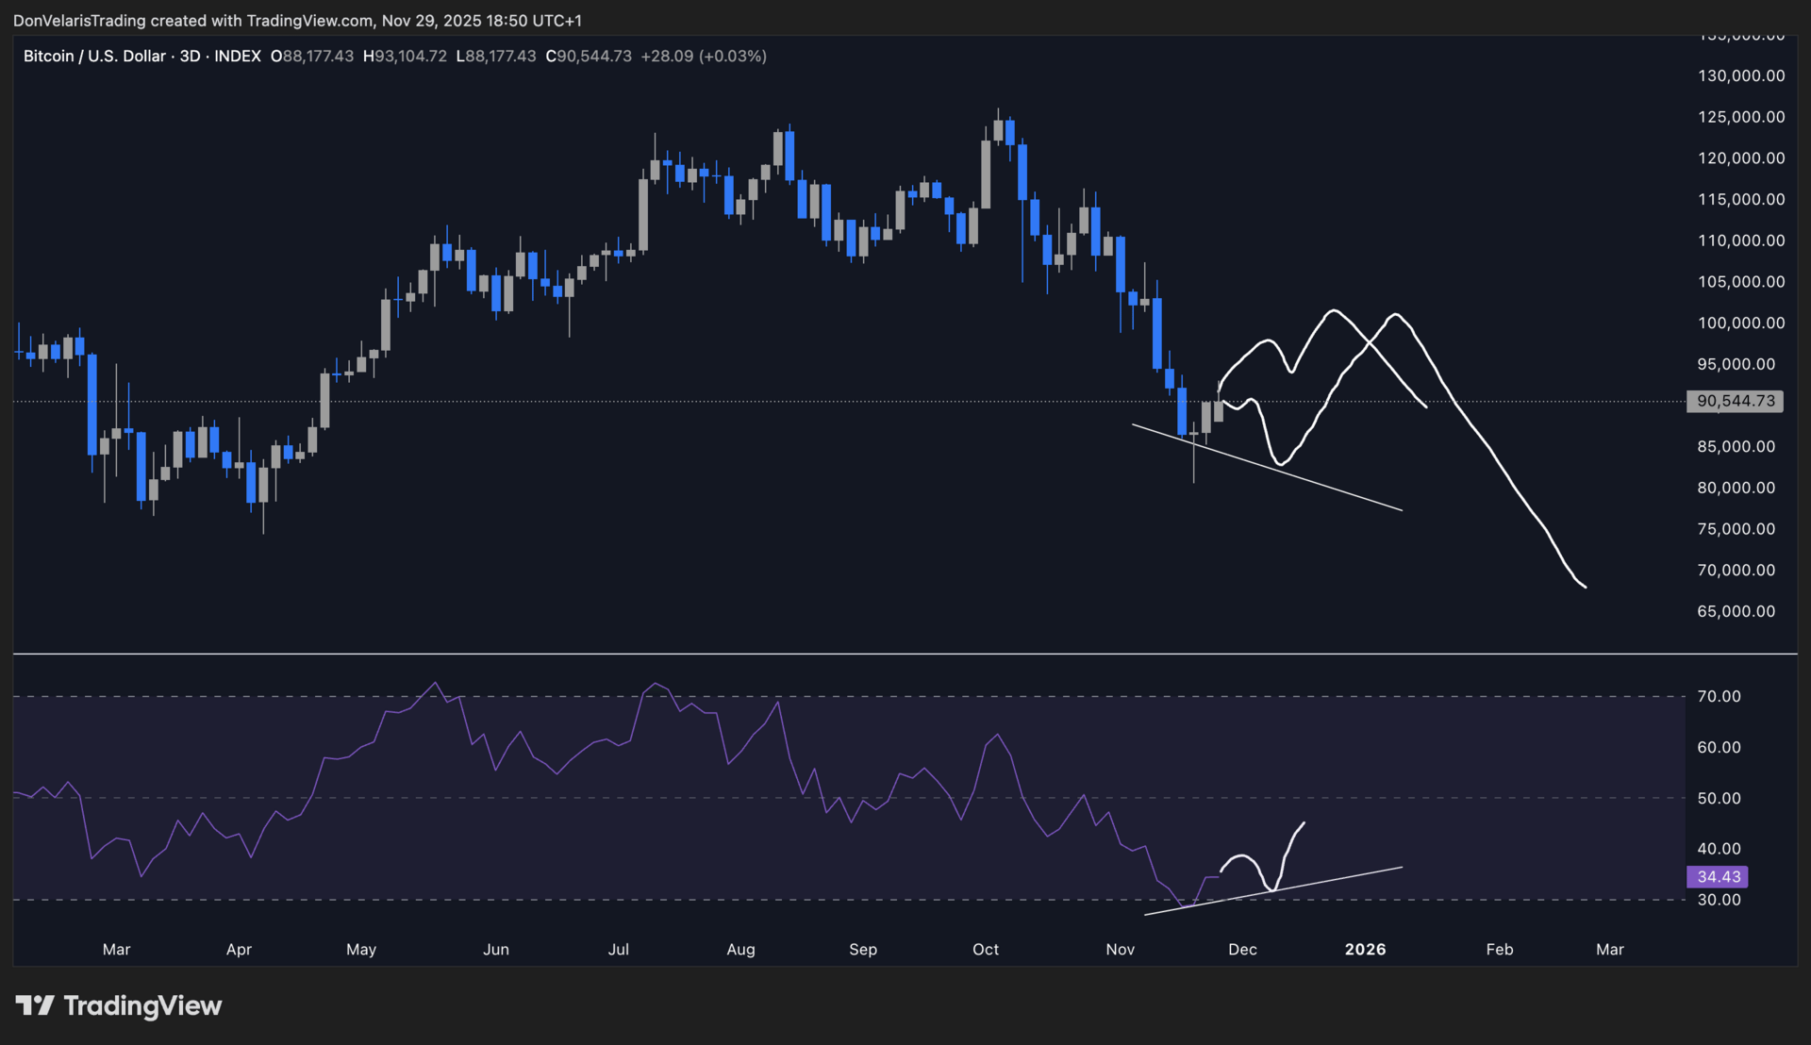Click the Dec label on time axis
Screen dimensions: 1811x1045
[1242, 949]
